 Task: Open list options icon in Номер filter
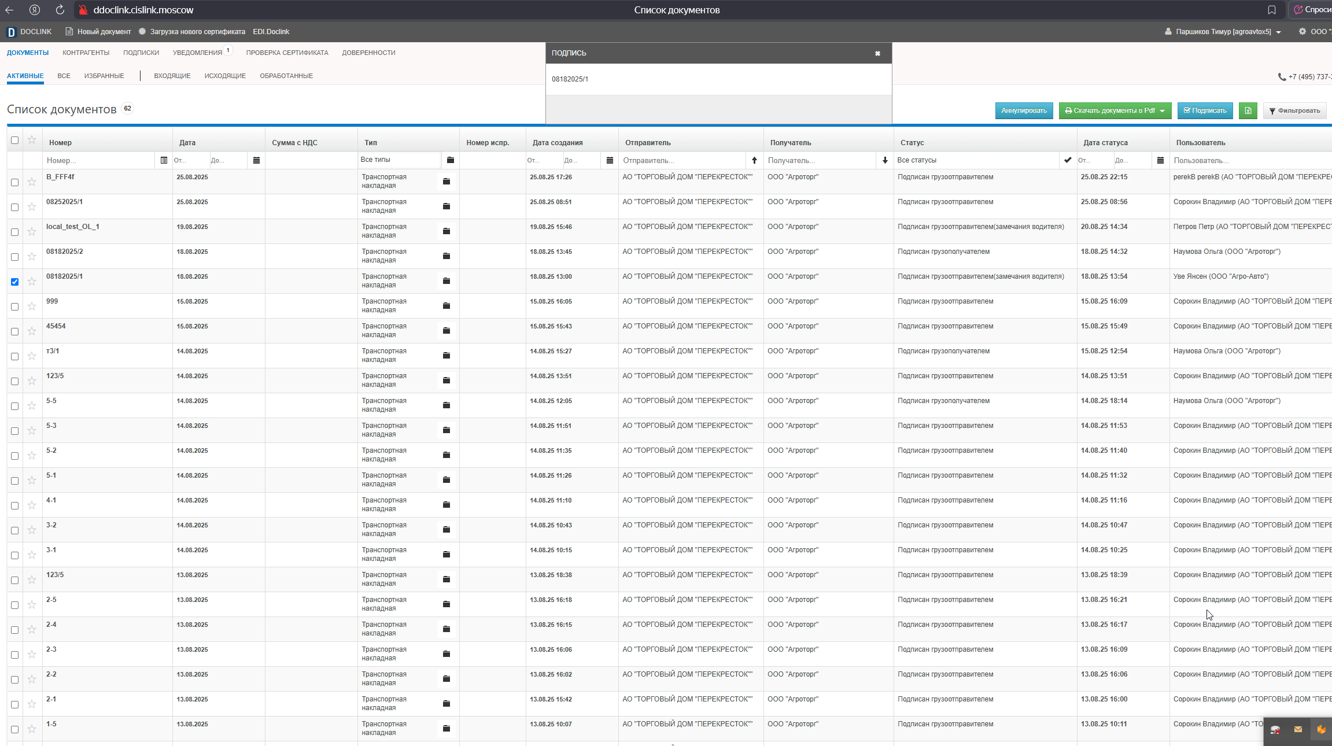pos(164,160)
